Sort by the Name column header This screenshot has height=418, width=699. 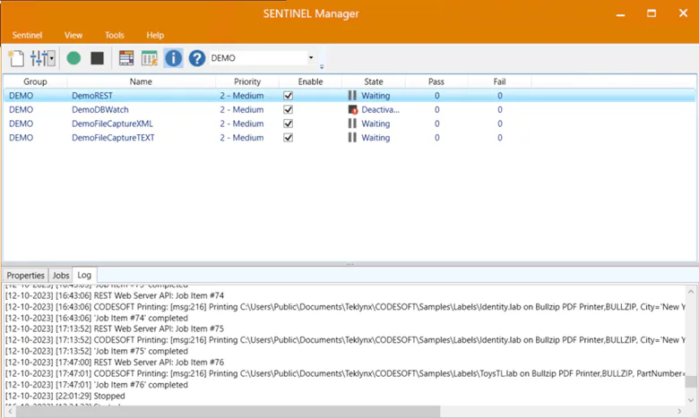pos(141,81)
